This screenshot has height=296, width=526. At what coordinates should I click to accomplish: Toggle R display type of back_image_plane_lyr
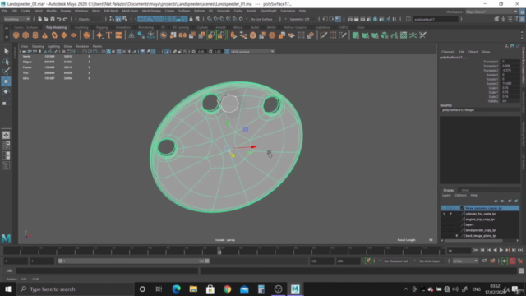pyautogui.click(x=457, y=236)
